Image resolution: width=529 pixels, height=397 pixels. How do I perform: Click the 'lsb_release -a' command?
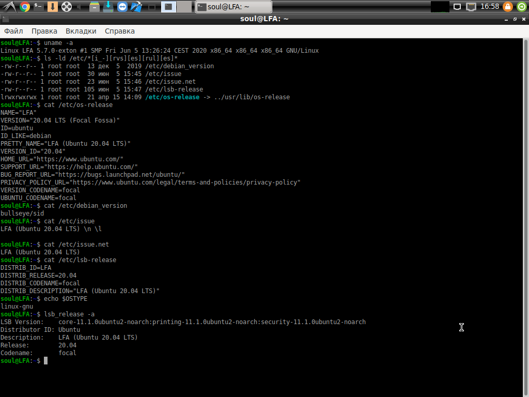tap(69, 314)
